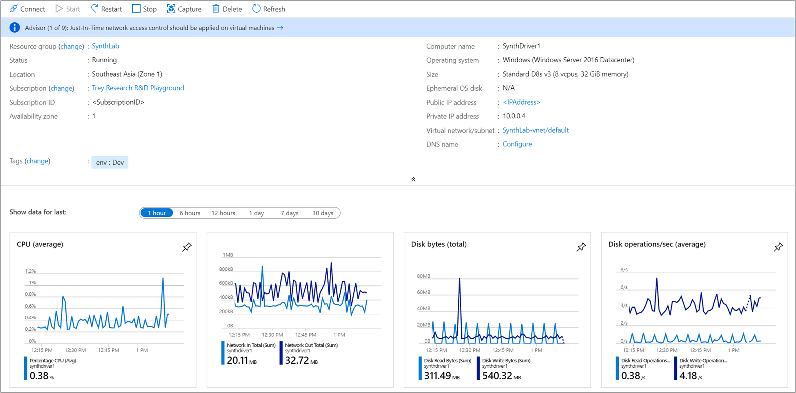Pin the CPU (average) chart

pos(187,247)
